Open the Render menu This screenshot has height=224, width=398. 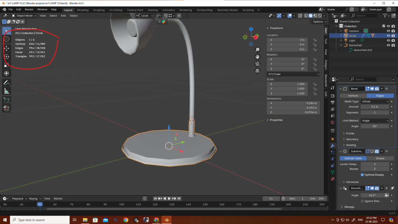click(x=29, y=10)
